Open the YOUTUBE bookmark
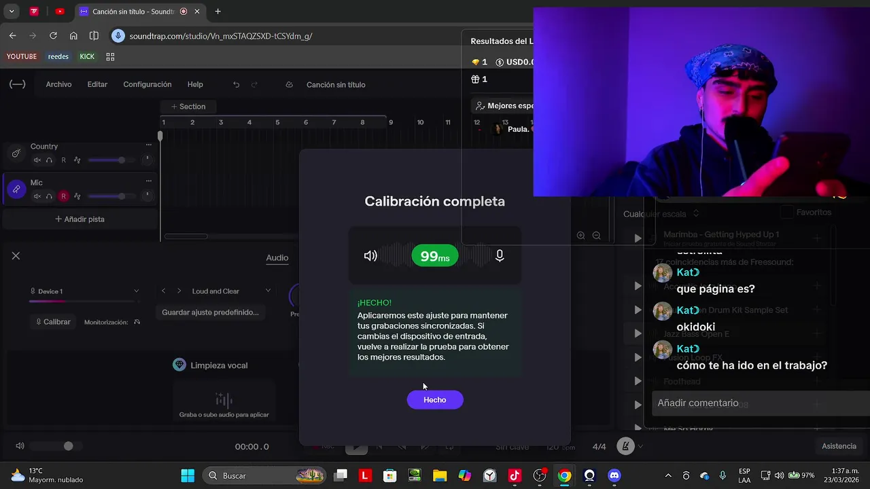 pos(22,56)
